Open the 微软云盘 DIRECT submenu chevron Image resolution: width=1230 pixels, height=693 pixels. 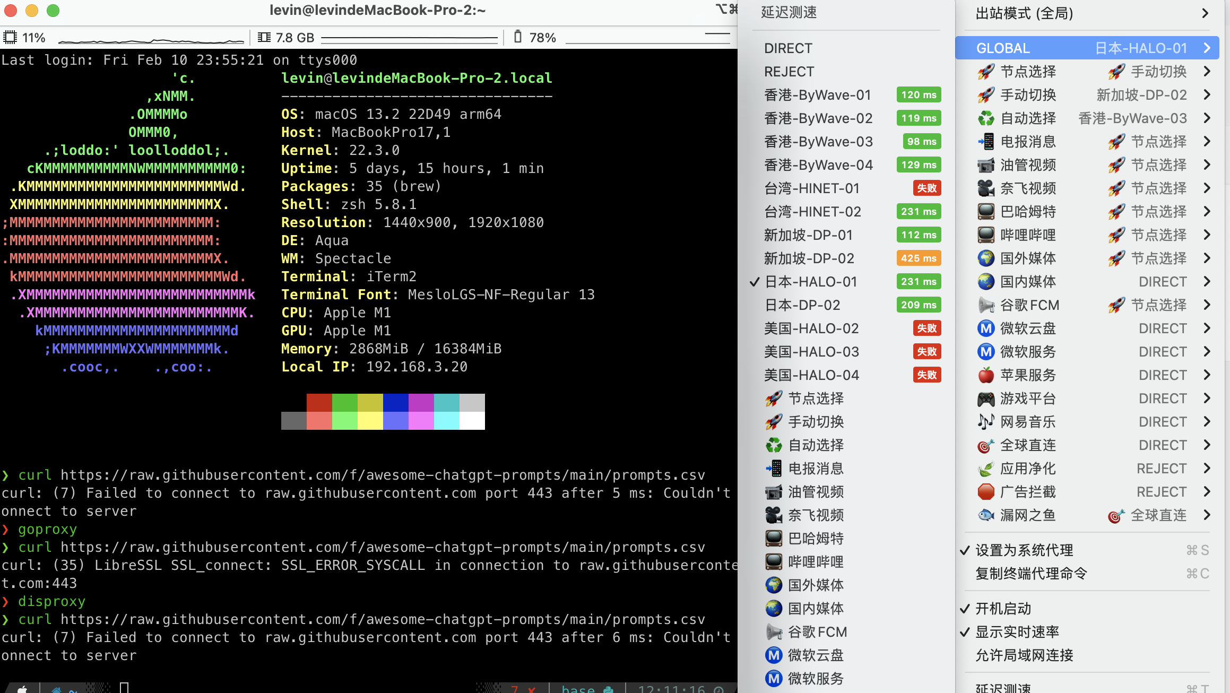(x=1207, y=328)
